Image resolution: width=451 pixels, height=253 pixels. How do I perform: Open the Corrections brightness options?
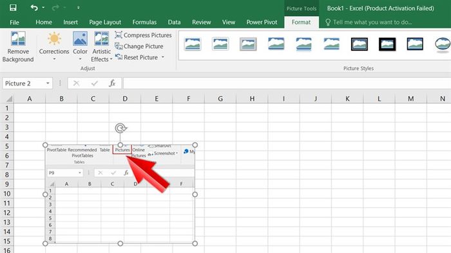pyautogui.click(x=54, y=47)
